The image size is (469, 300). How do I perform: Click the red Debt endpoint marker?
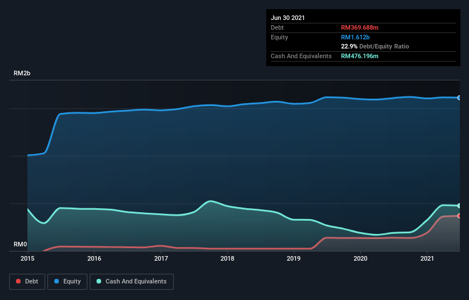point(459,216)
